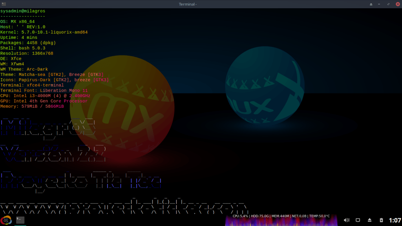Close the Terminal window with red button
The height and width of the screenshot is (226, 402).
click(x=397, y=4)
